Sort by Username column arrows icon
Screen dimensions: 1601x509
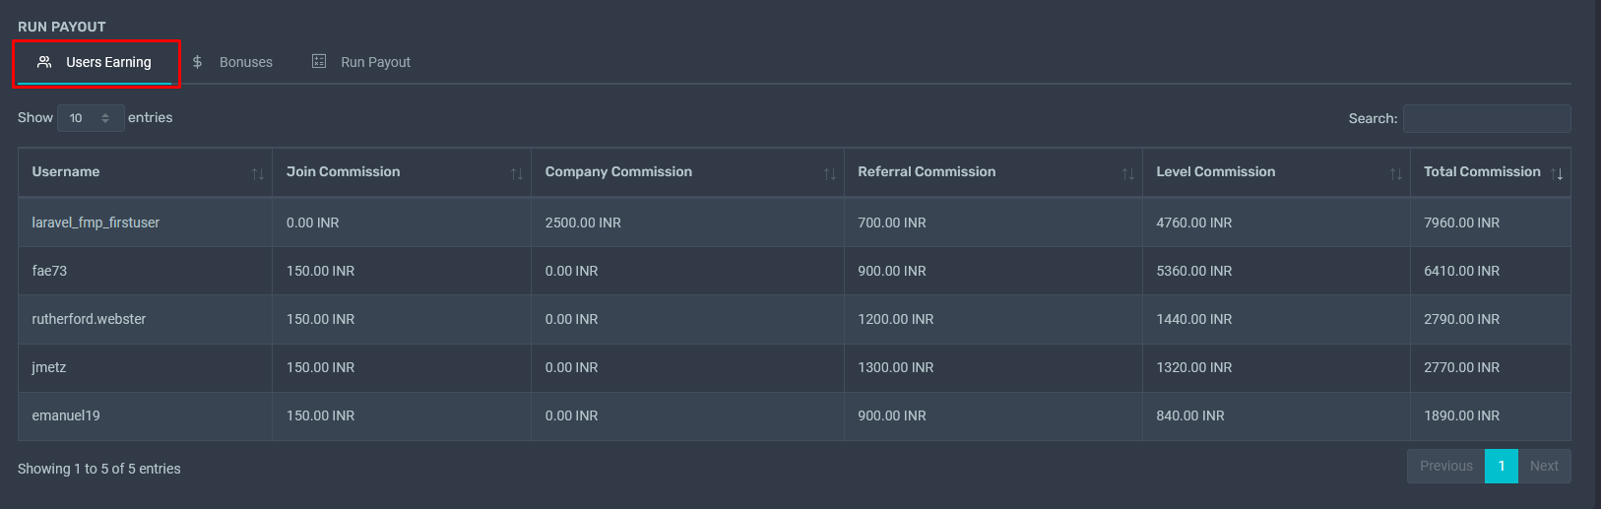[x=257, y=174]
